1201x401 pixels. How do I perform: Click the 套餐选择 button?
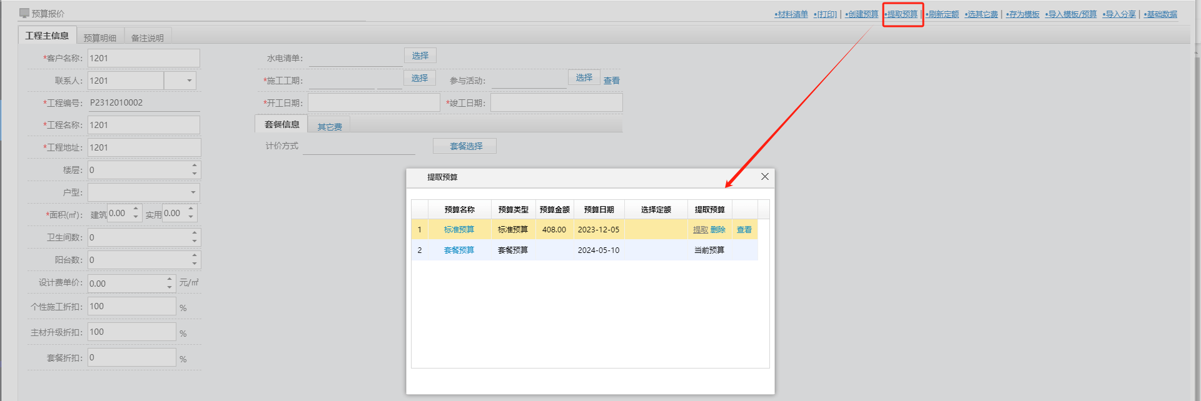click(x=465, y=146)
